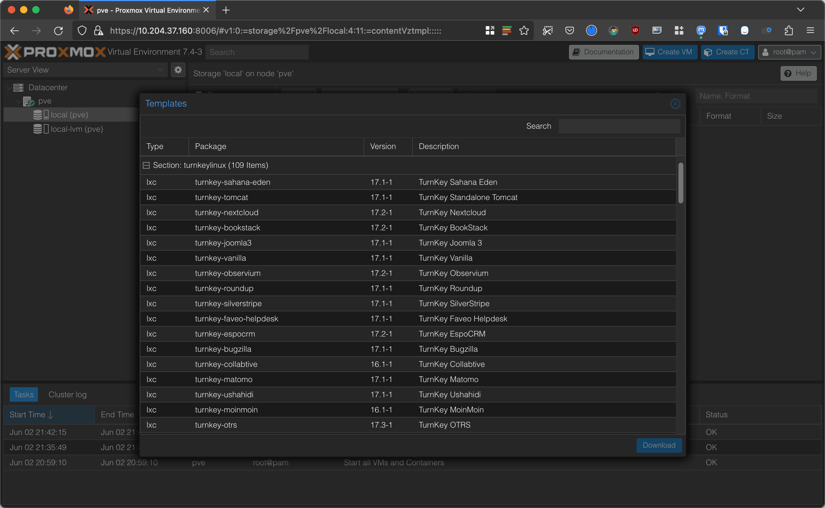Viewport: 825px width, 508px height.
Task: Sort templates by the Type column header
Action: coord(164,147)
